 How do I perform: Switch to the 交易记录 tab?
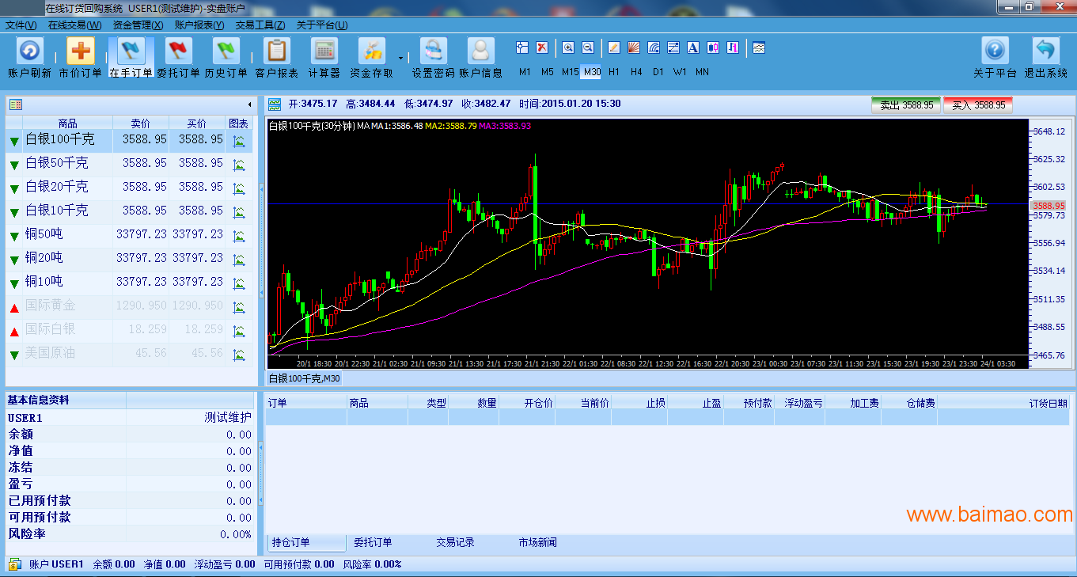(455, 543)
